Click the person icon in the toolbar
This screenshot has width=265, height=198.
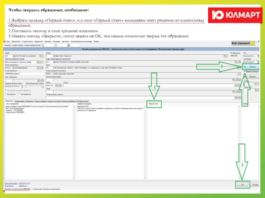coord(69,45)
